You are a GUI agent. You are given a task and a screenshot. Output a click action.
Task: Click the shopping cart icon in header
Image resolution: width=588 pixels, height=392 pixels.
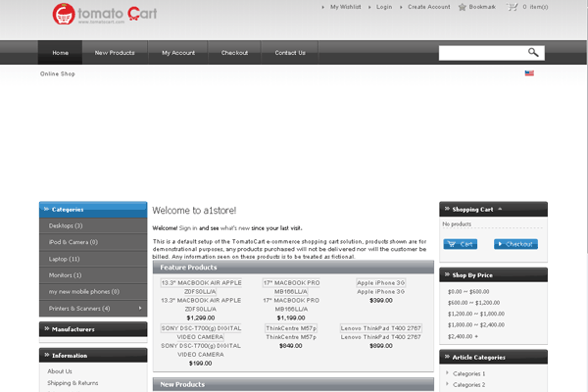coord(512,7)
